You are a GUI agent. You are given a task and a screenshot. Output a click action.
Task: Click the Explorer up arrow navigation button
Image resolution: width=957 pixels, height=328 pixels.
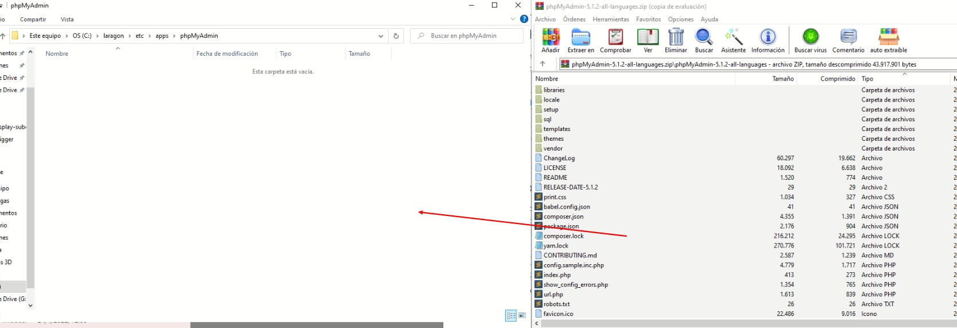click(x=3, y=36)
